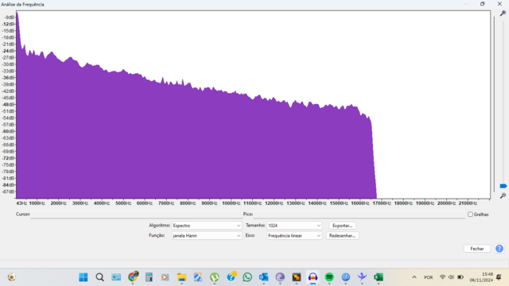Image resolution: width=509 pixels, height=286 pixels.
Task: Click the Fechar button
Action: click(x=477, y=249)
